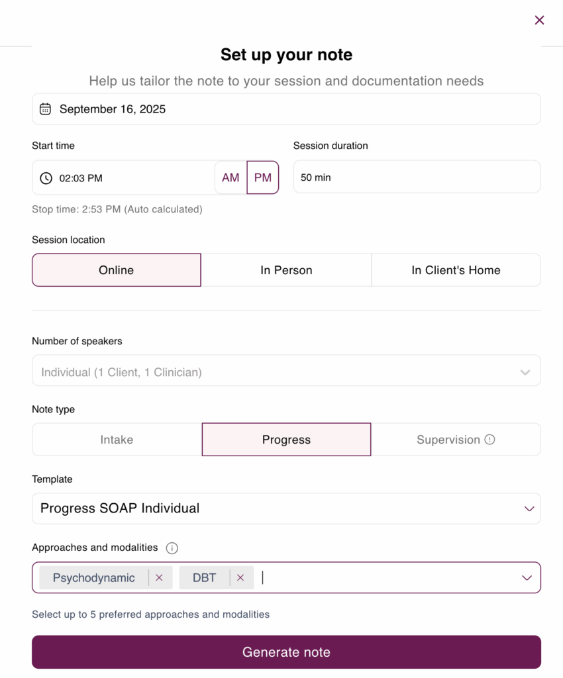The image size is (563, 678).
Task: Click the info icon beside Approaches and modalities
Action: [x=172, y=548]
